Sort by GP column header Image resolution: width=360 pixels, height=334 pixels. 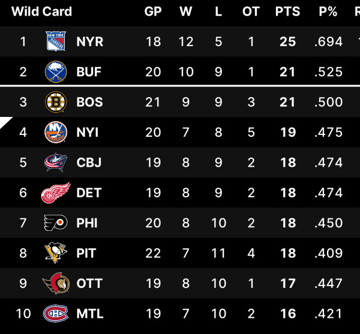[153, 11]
